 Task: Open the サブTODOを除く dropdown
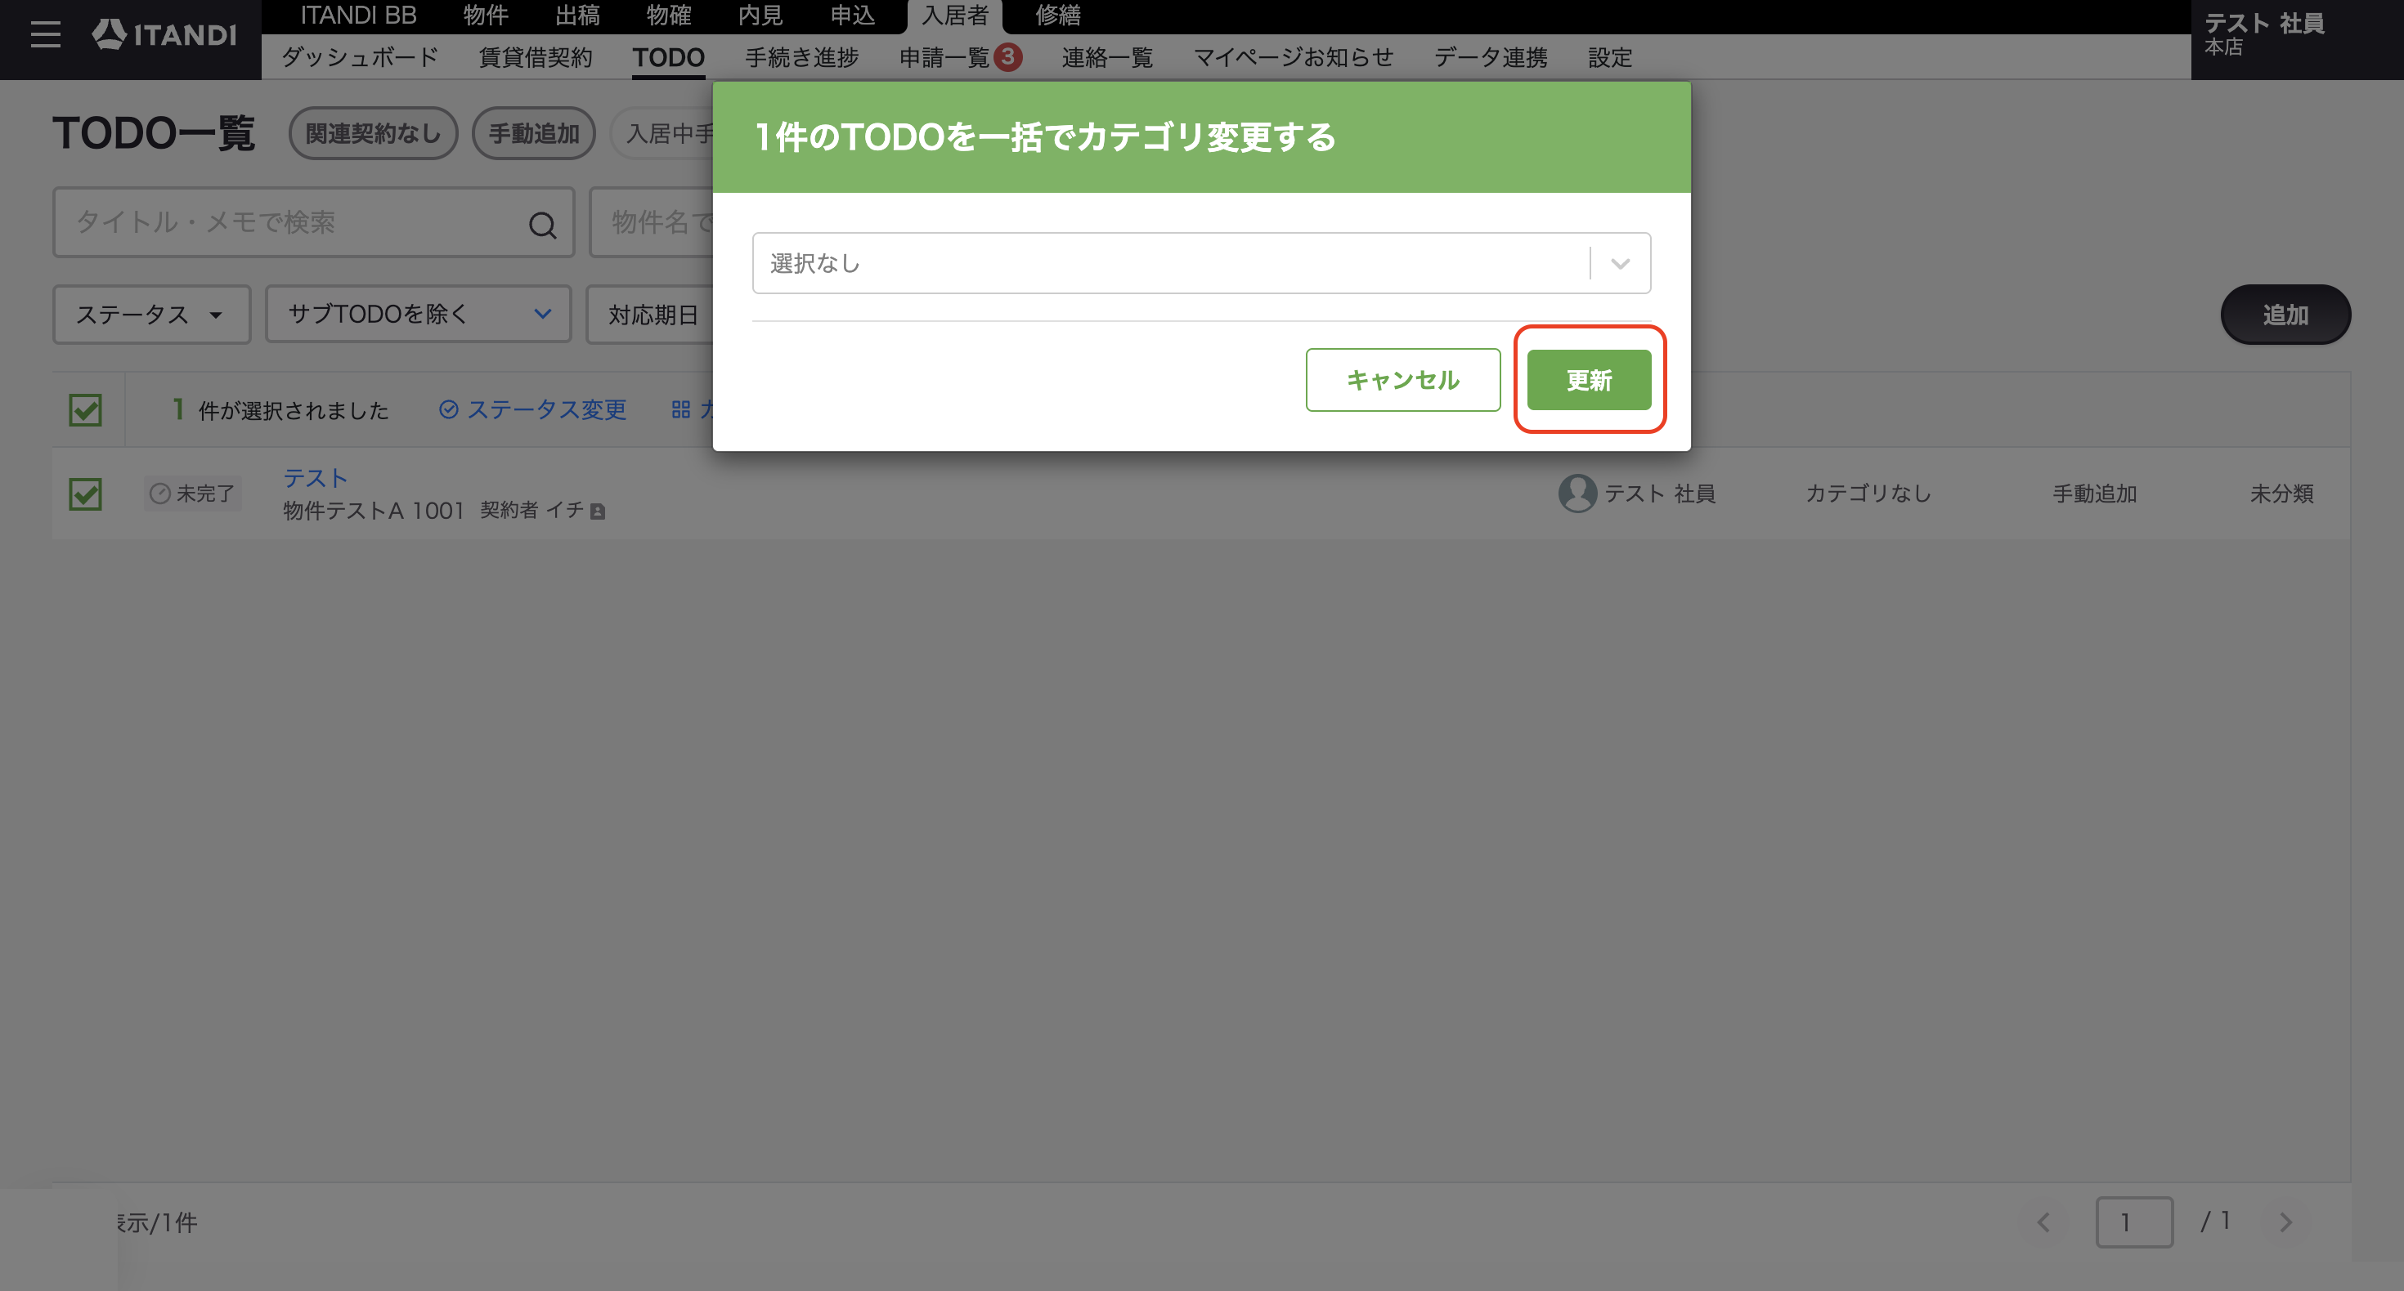click(x=418, y=315)
